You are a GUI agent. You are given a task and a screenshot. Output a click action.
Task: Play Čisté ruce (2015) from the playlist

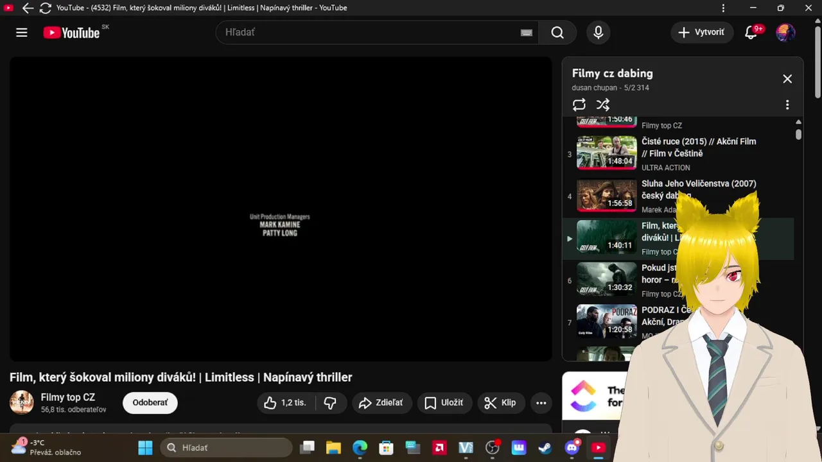(x=678, y=155)
